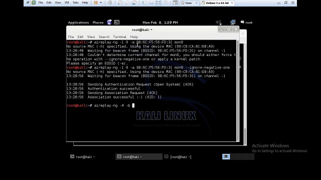Open the VMware Tabs menu
321x180 pixels.
click(76, 2)
